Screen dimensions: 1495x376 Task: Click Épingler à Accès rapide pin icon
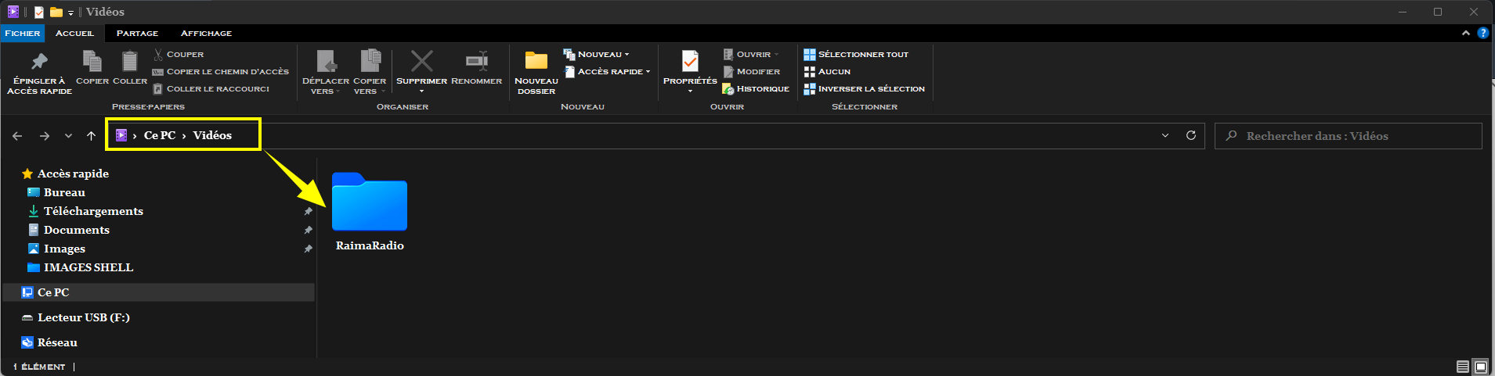(x=39, y=62)
